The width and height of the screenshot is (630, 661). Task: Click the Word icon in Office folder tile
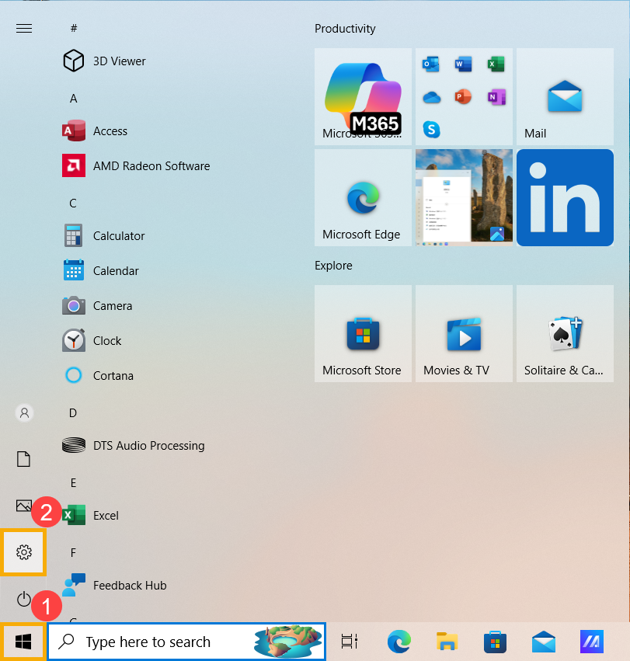464,64
